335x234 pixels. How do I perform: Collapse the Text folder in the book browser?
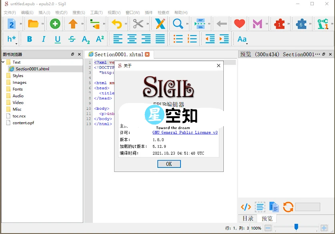click(4, 62)
